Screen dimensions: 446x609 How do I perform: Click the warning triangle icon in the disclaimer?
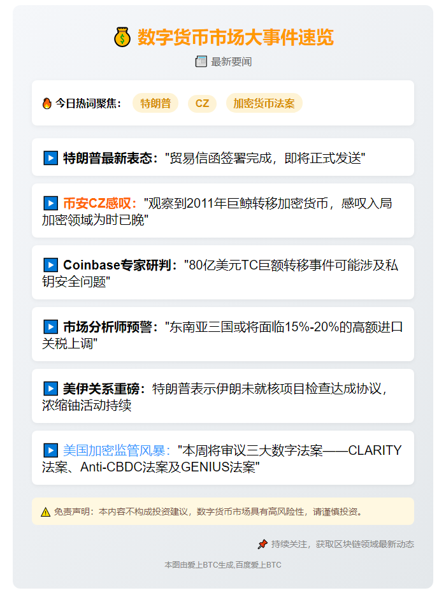click(x=45, y=512)
